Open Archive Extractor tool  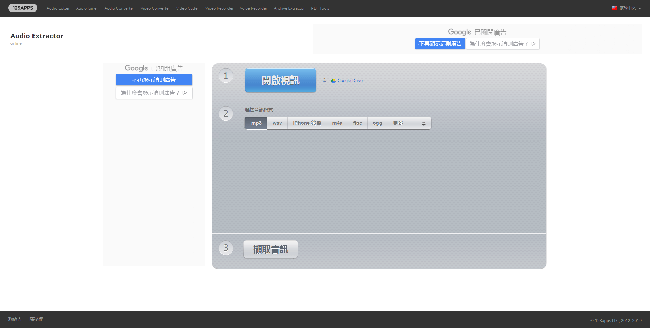pyautogui.click(x=289, y=8)
